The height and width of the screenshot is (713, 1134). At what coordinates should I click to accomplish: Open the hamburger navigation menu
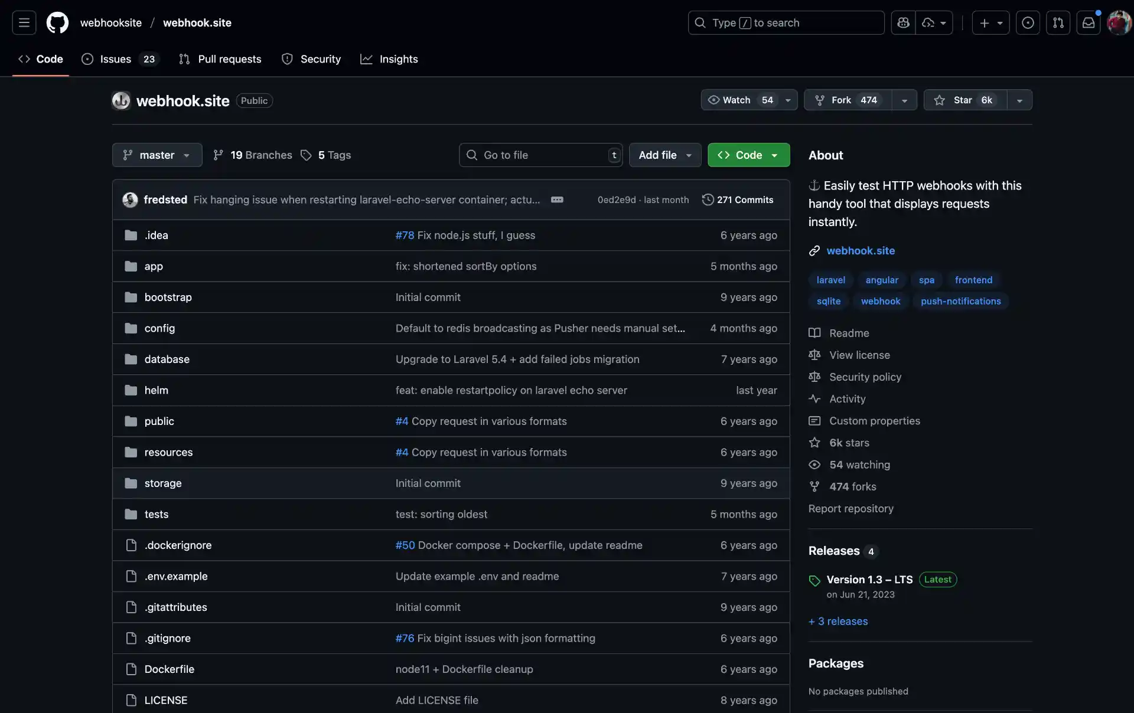coord(24,23)
